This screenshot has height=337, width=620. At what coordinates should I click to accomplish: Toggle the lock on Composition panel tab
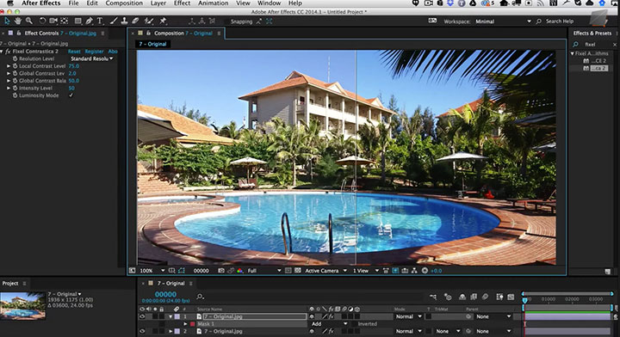pyautogui.click(x=149, y=34)
